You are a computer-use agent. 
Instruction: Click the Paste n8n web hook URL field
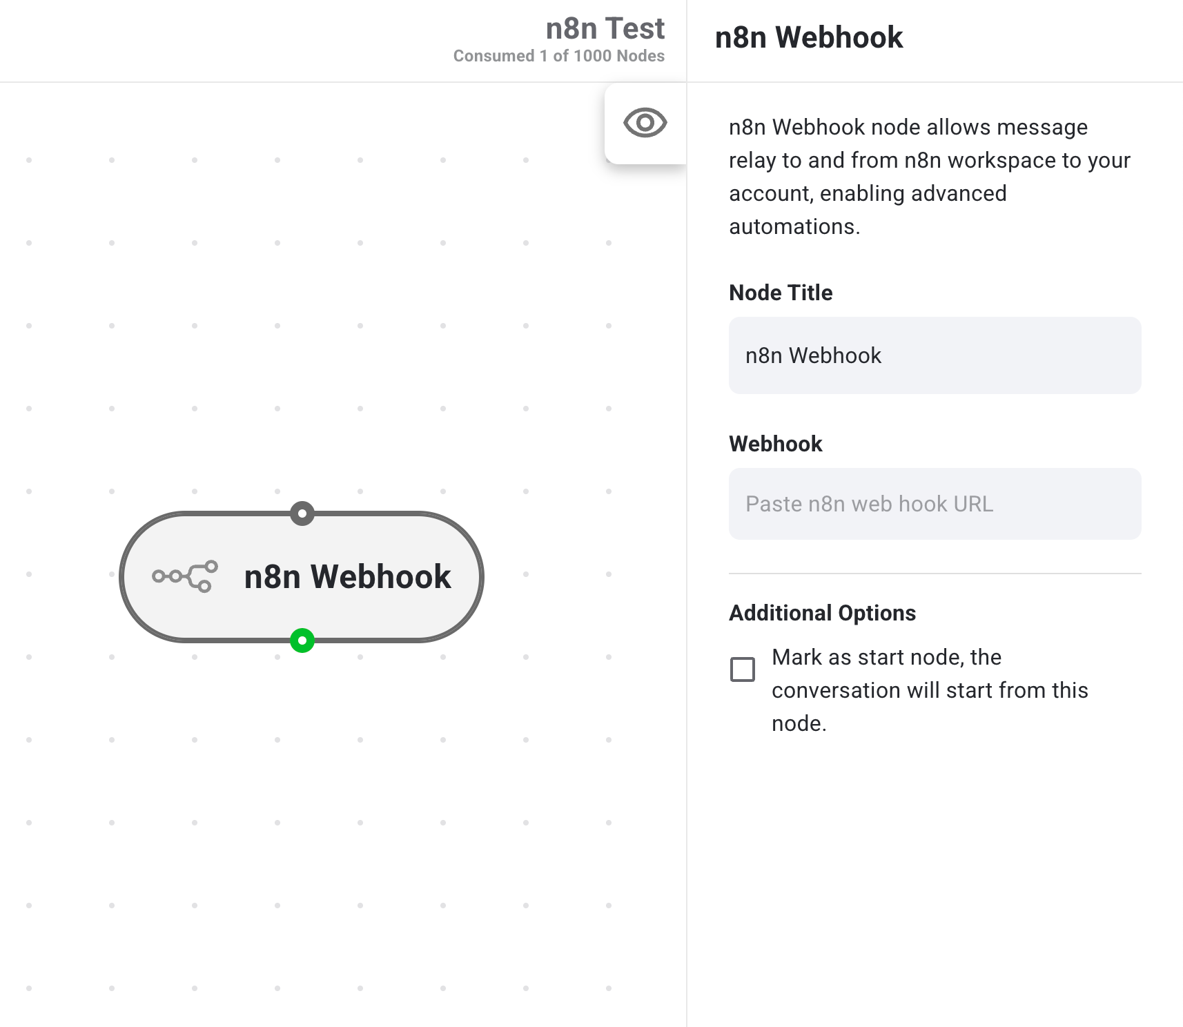click(935, 504)
